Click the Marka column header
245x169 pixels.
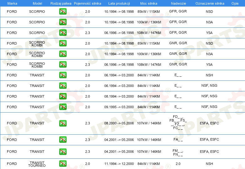tap(12, 3)
